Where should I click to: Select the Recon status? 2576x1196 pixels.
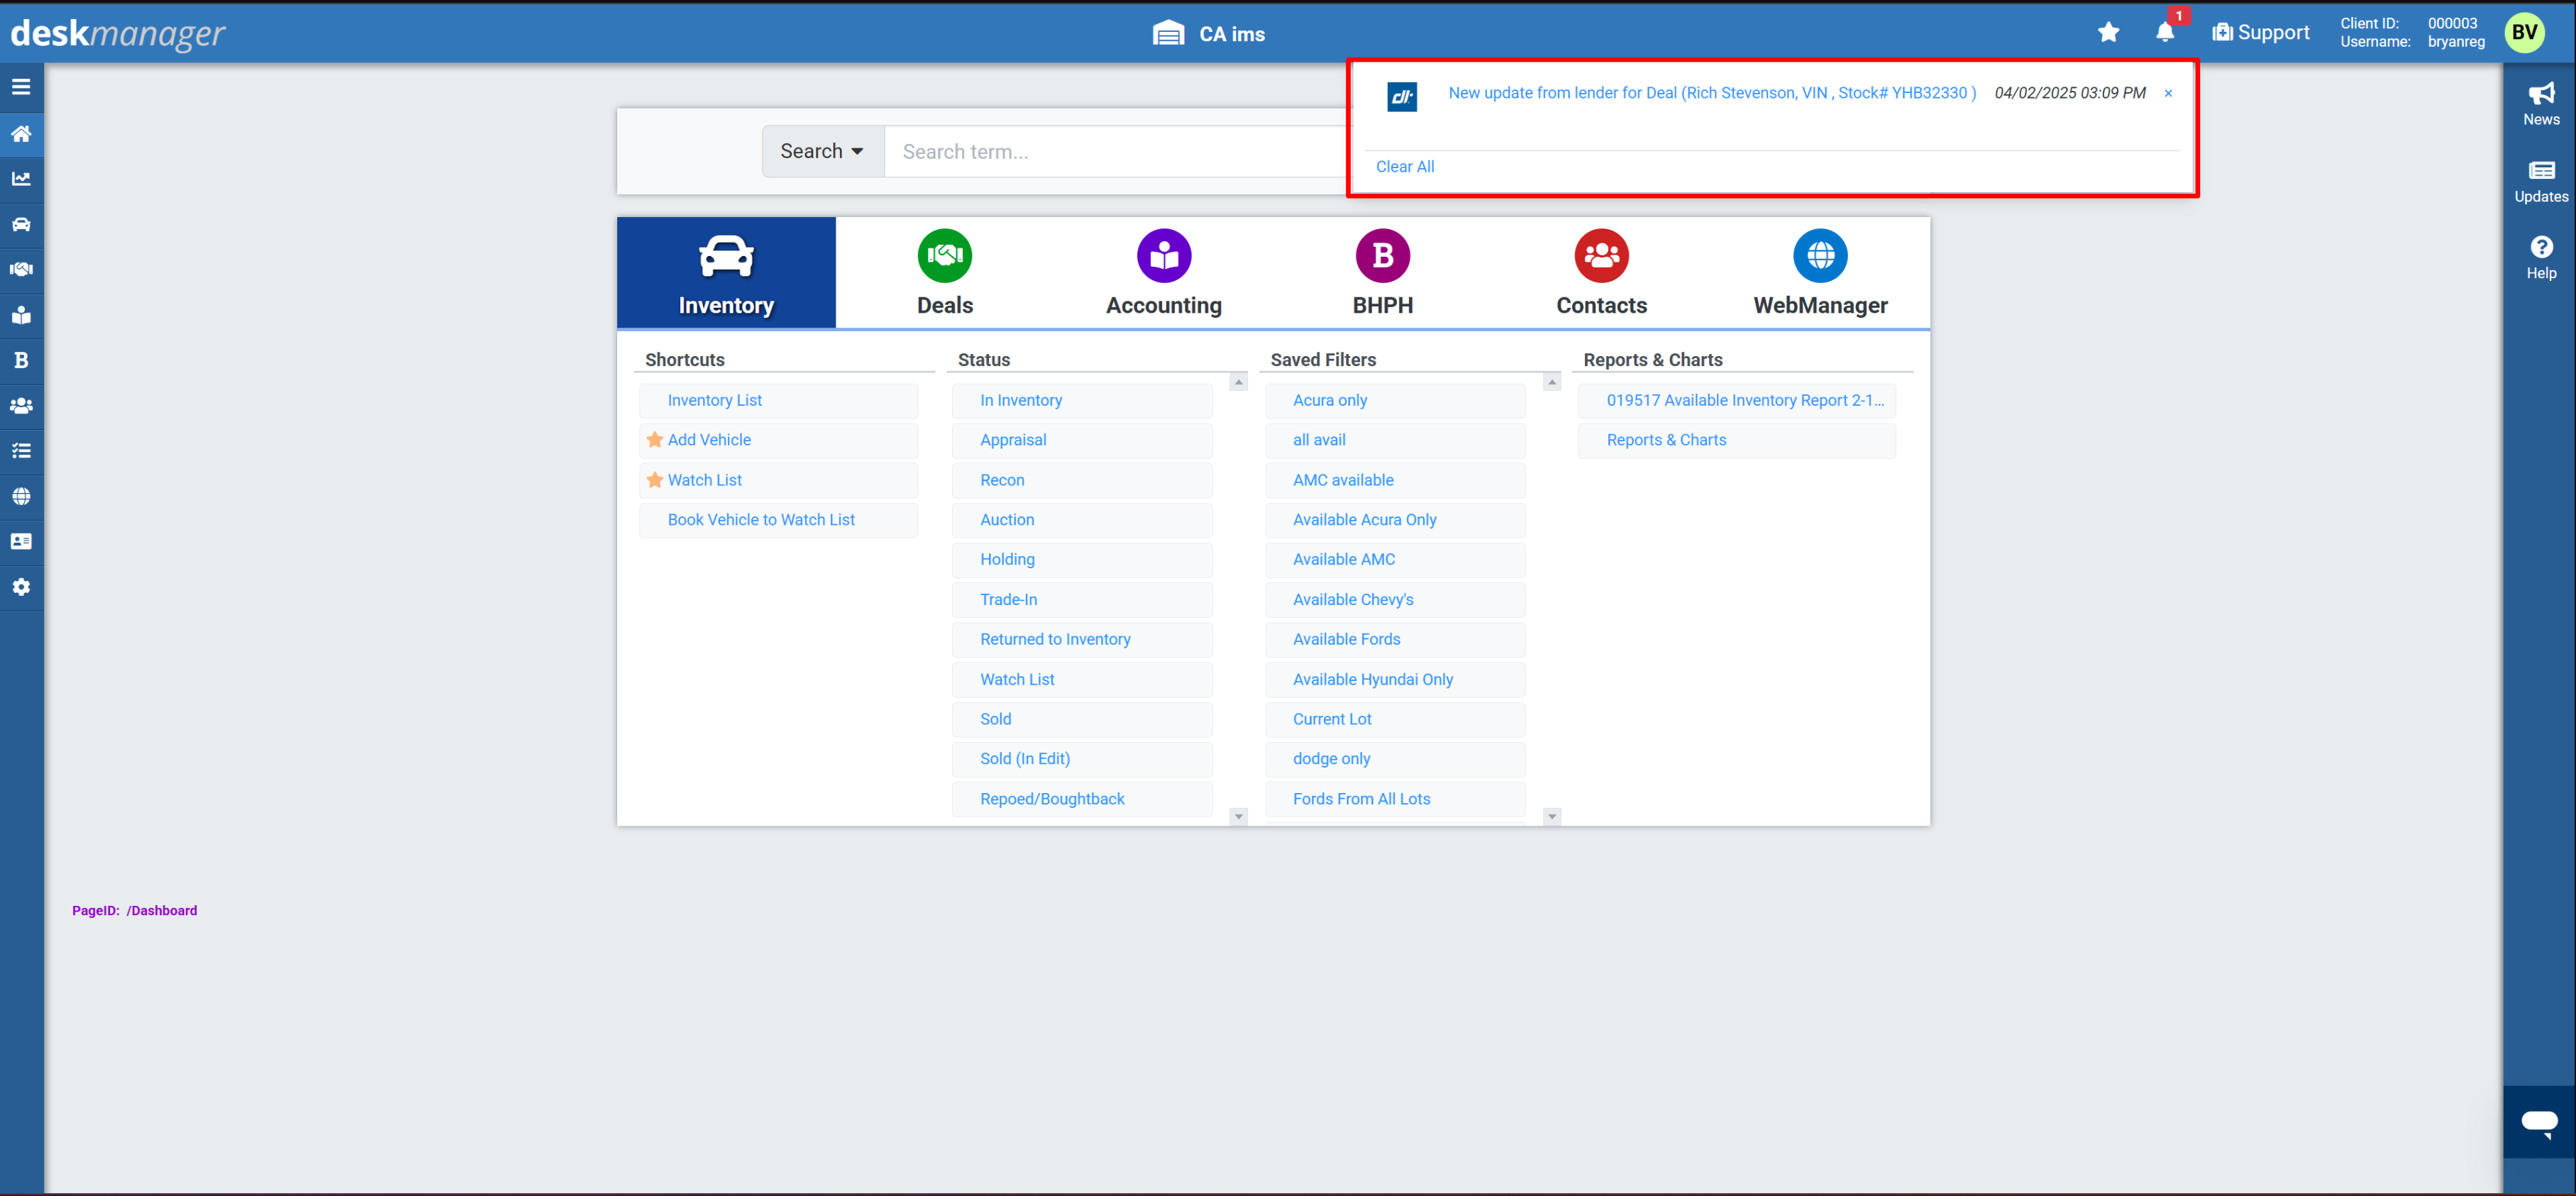point(1082,480)
